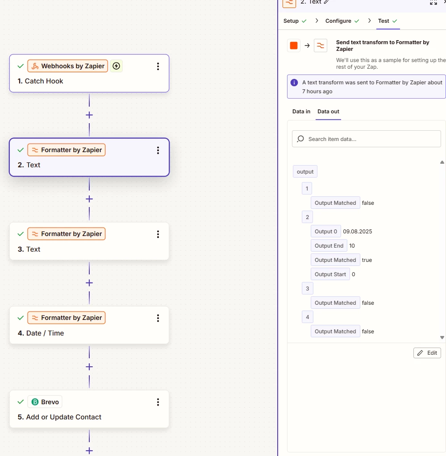Viewport: 446px width, 456px height.
Task: Click the chevron between Setup and Configure
Action: [317, 21]
